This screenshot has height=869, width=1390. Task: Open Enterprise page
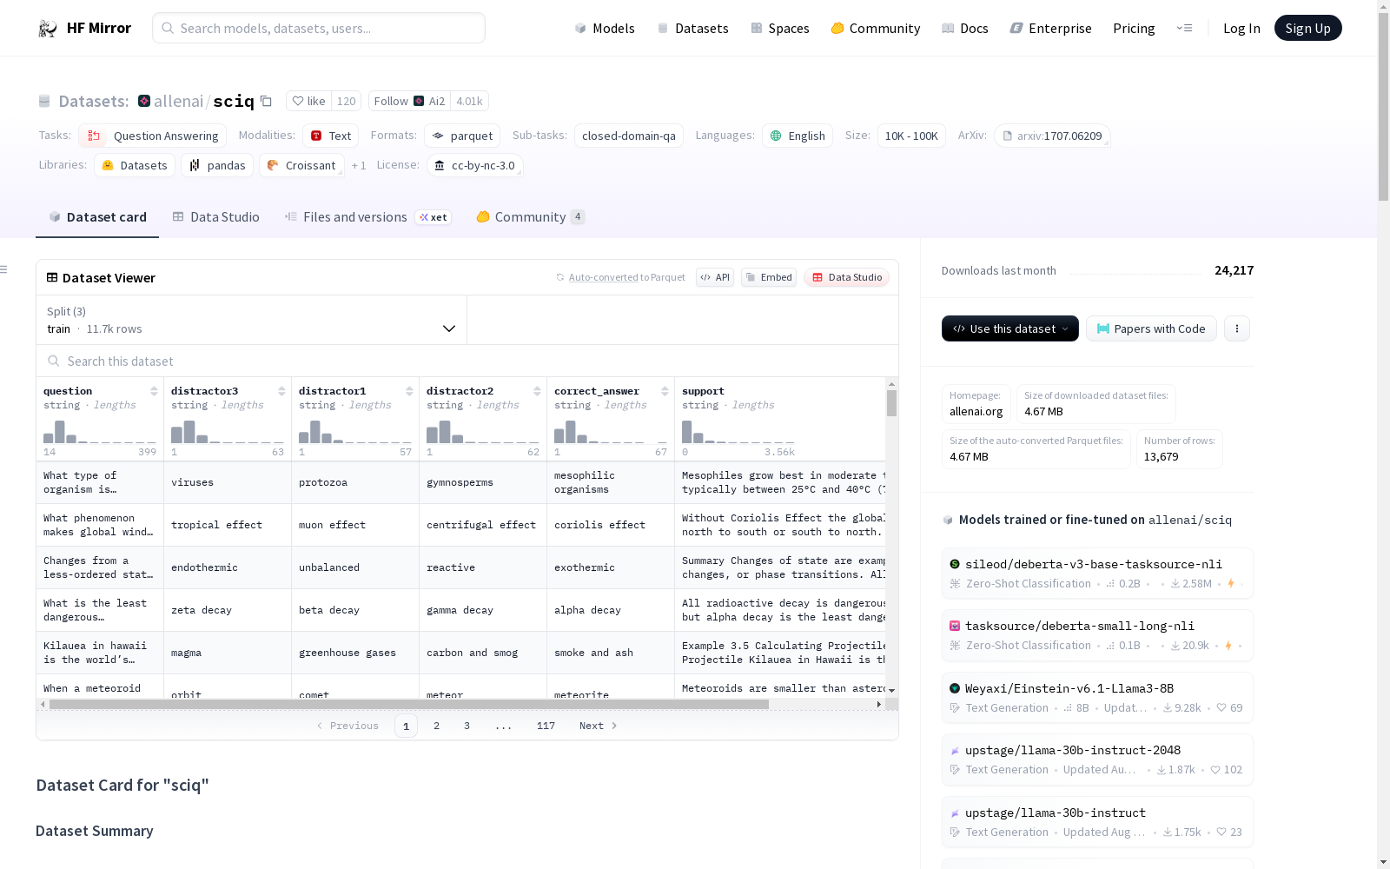coord(1050,29)
